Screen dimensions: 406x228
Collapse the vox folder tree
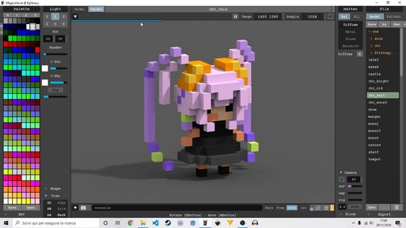369,32
